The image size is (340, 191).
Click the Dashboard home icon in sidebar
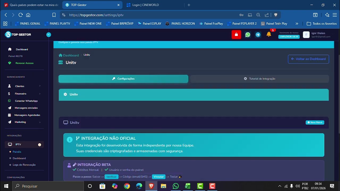coord(10,49)
